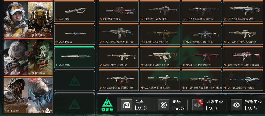Select the P90冲锋枪-信条 weapon skin
The width and height of the screenshot is (265, 116).
(118, 12)
